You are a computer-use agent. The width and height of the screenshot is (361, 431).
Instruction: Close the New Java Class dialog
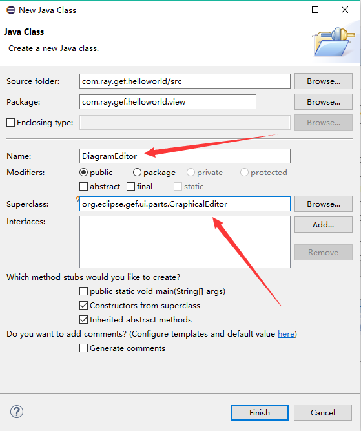point(345,10)
